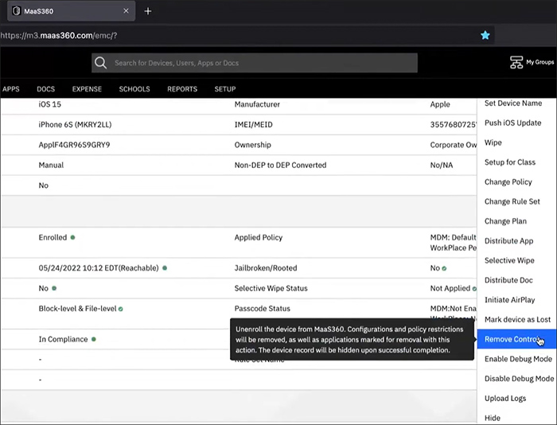
Task: Click the My Groups icon
Action: pos(516,62)
